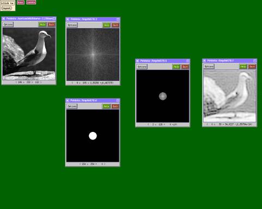Click the title-bar square icon on the white circle window
Image resolution: width=262 pixels, height=209 pixels.
[x=118, y=100]
